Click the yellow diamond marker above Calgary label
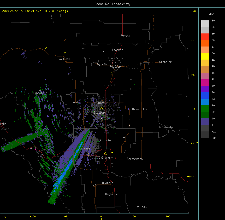The image size is (225, 220). coord(106,154)
